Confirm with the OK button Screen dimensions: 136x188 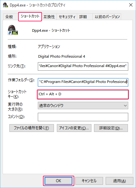coord(58,181)
